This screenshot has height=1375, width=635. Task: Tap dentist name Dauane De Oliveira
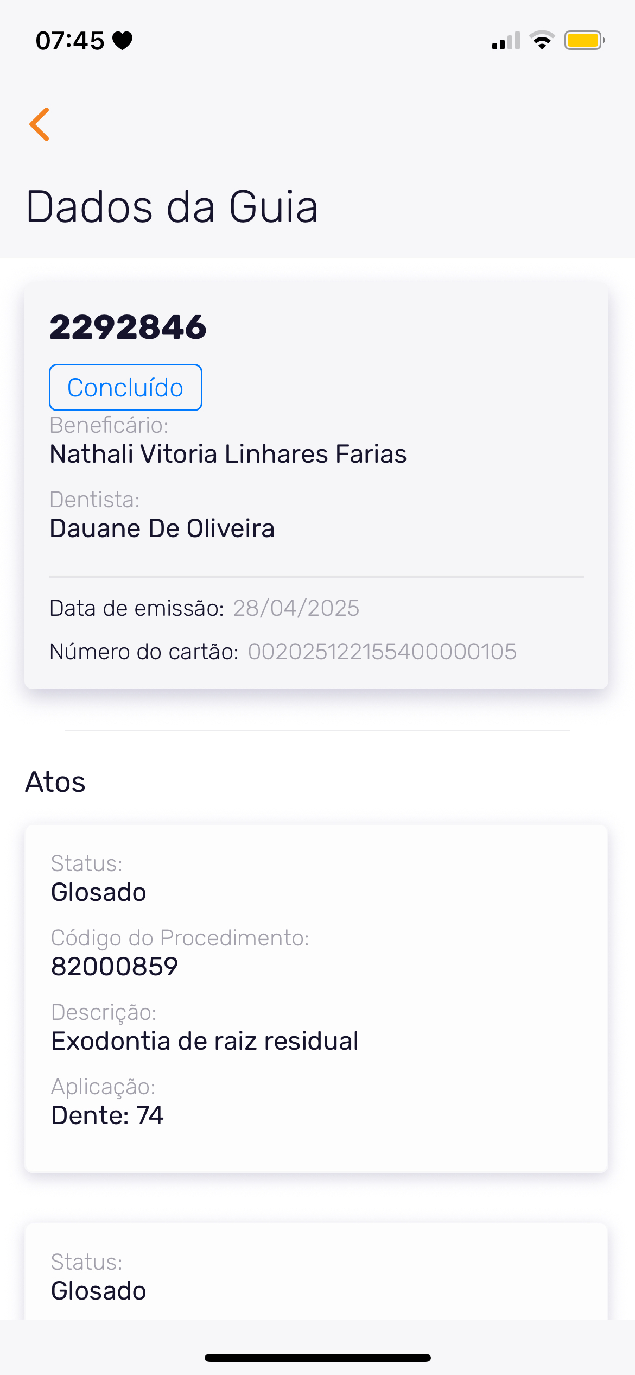click(162, 528)
